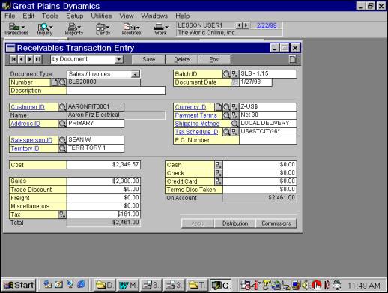This screenshot has width=388, height=293.
Task: Click the Cash expansion icon
Action: pos(219,165)
